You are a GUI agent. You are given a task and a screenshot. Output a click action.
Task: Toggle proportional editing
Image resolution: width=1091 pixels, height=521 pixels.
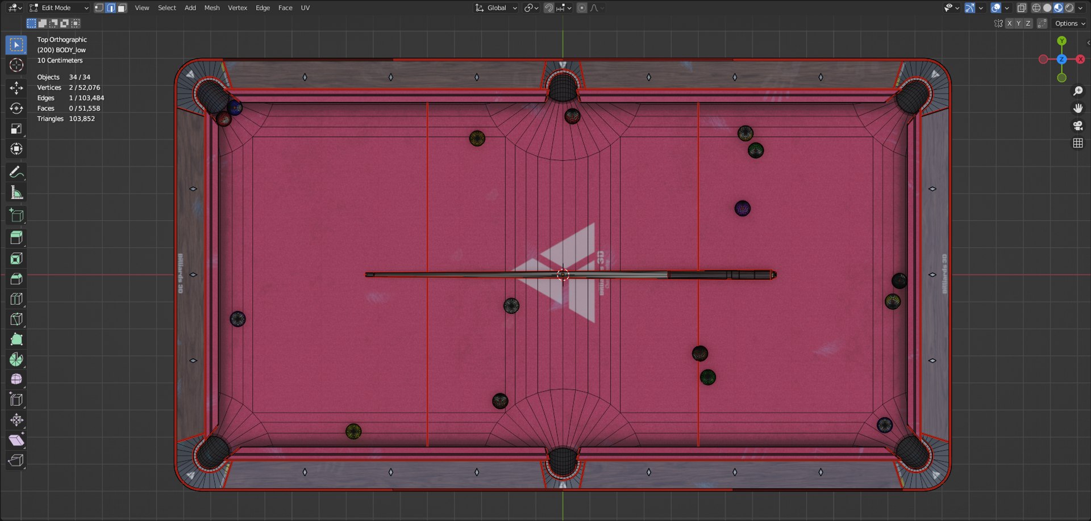tap(582, 8)
